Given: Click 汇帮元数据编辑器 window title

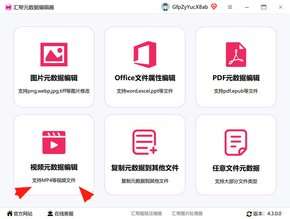Looking at the screenshot, I should [x=34, y=7].
